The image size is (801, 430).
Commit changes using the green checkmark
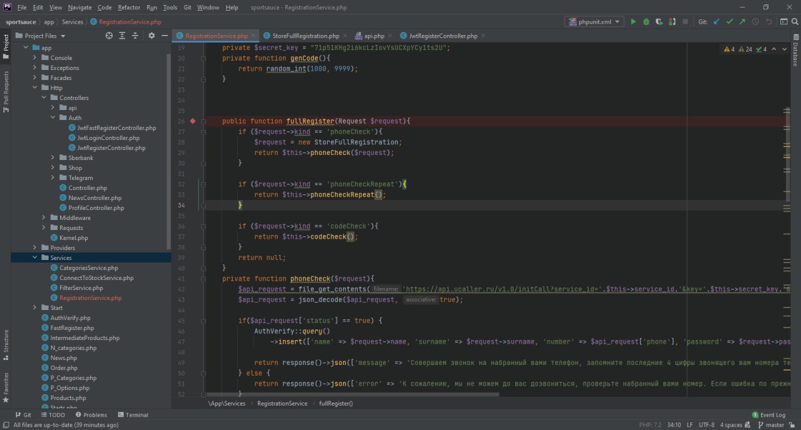[x=729, y=22]
